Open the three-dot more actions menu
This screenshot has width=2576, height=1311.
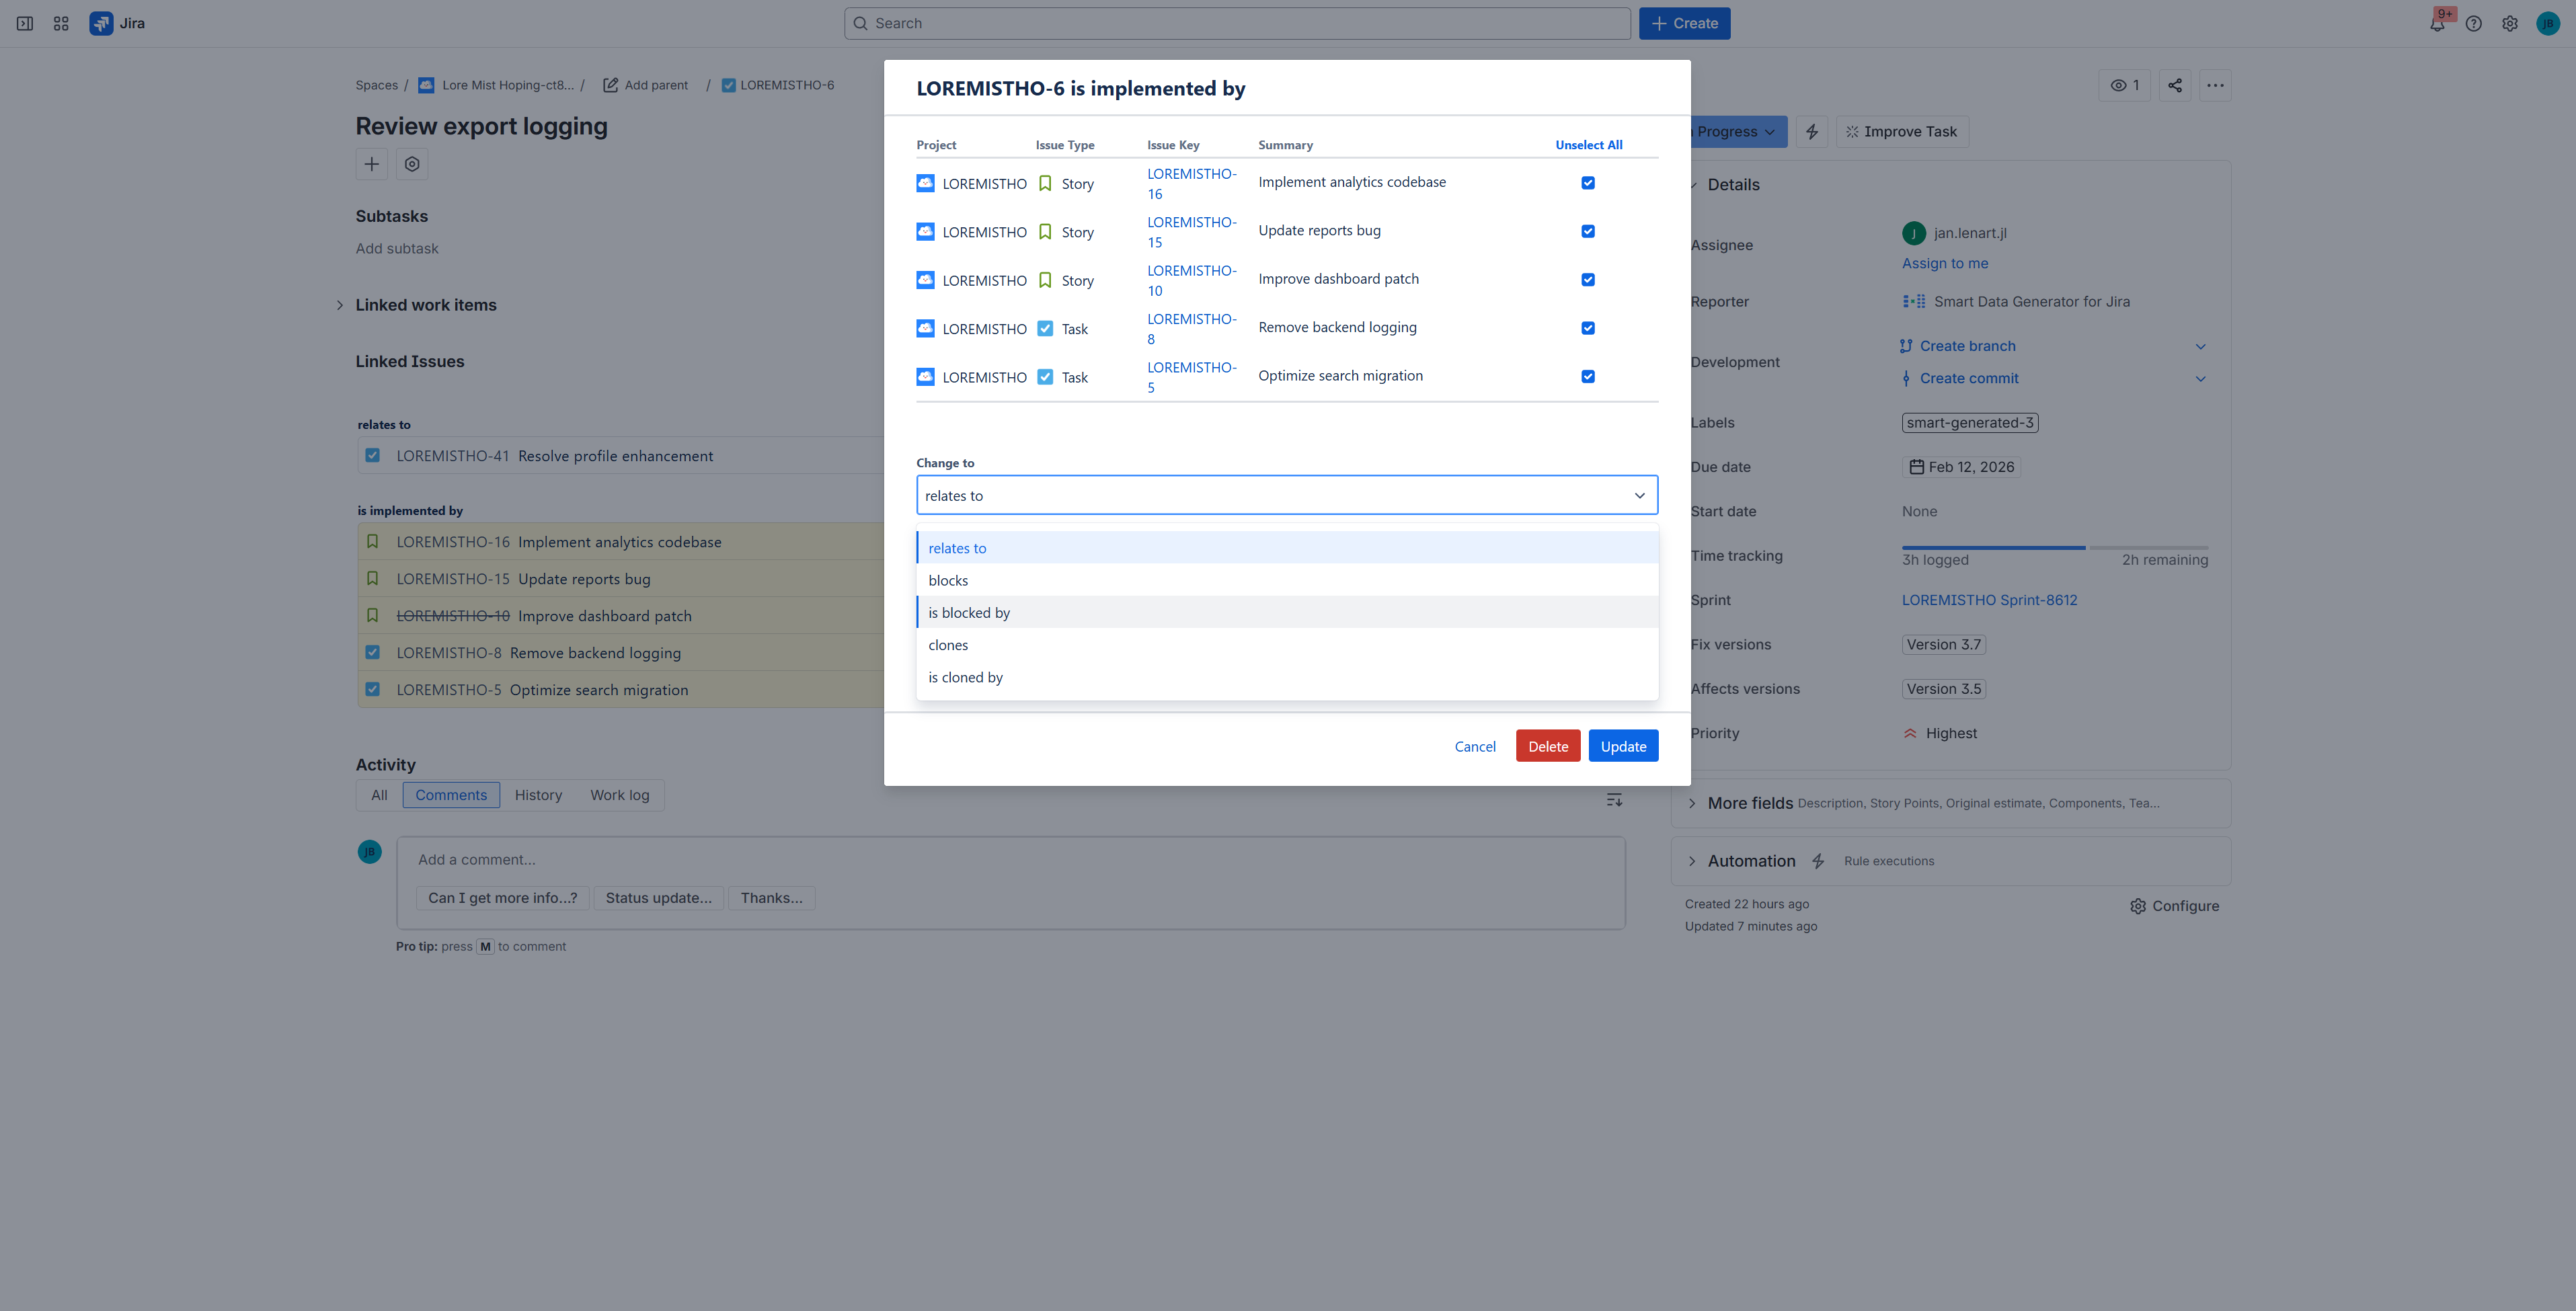2215,85
